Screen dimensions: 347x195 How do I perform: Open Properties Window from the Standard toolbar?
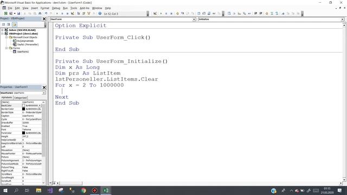tap(83, 14)
